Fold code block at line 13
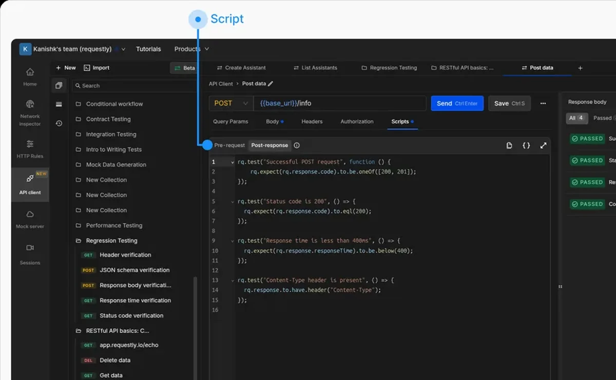 233,281
